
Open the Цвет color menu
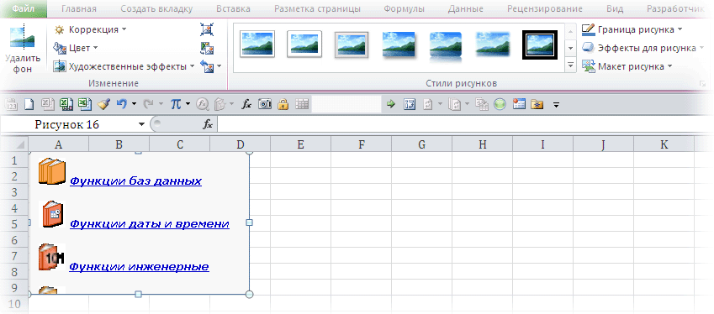point(76,48)
